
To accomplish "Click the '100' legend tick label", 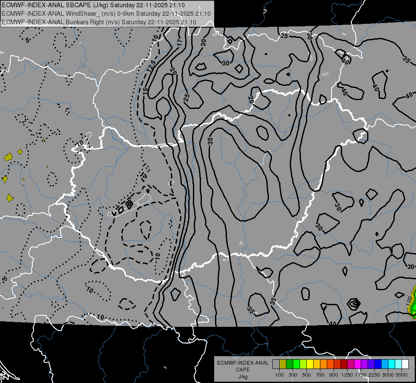I will pyautogui.click(x=279, y=375).
